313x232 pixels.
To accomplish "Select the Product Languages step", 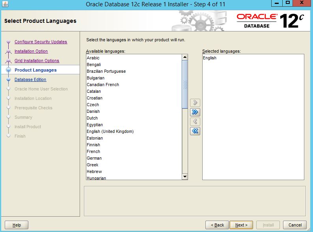I will (35, 70).
